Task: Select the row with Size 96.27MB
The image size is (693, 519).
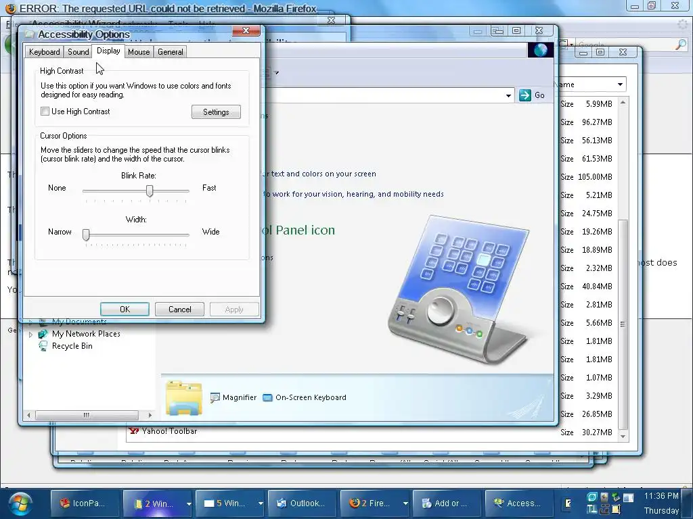Action: (586, 122)
